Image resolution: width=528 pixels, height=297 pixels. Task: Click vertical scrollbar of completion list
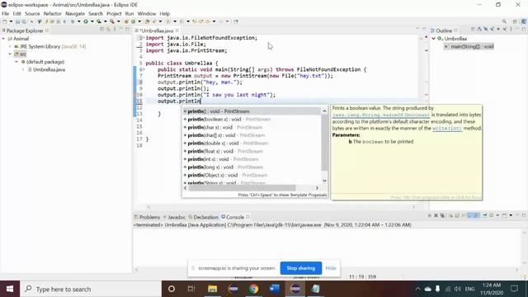pyautogui.click(x=324, y=143)
